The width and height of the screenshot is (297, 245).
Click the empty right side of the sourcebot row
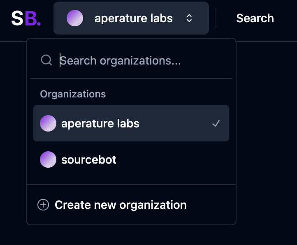(185, 159)
